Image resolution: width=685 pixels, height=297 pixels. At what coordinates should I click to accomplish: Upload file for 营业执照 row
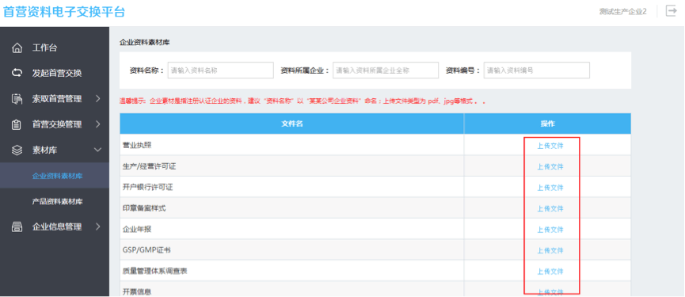coord(550,146)
